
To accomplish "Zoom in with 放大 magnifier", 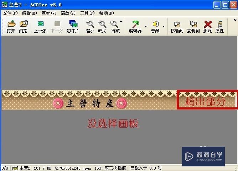I will coord(102,27).
